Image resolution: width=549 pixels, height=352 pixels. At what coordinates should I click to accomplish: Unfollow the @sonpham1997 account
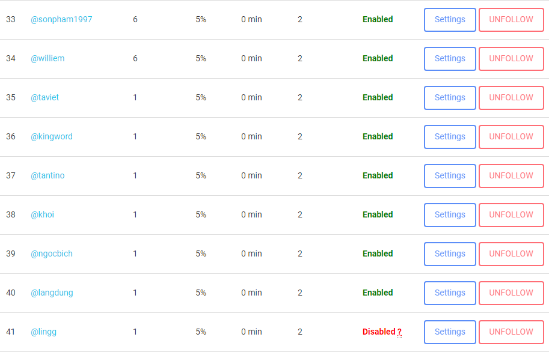511,20
